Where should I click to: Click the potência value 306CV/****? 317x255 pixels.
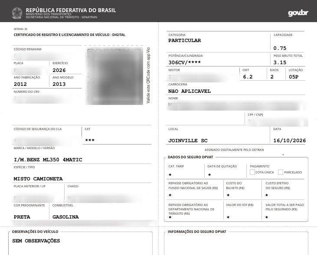[x=185, y=62]
